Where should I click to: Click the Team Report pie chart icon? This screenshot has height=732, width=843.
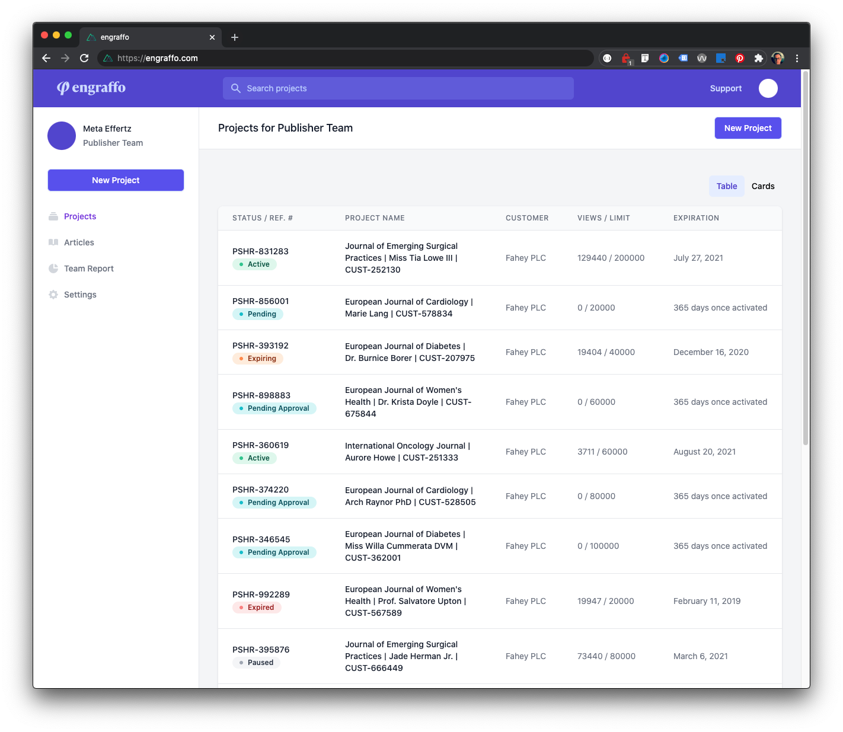click(53, 268)
